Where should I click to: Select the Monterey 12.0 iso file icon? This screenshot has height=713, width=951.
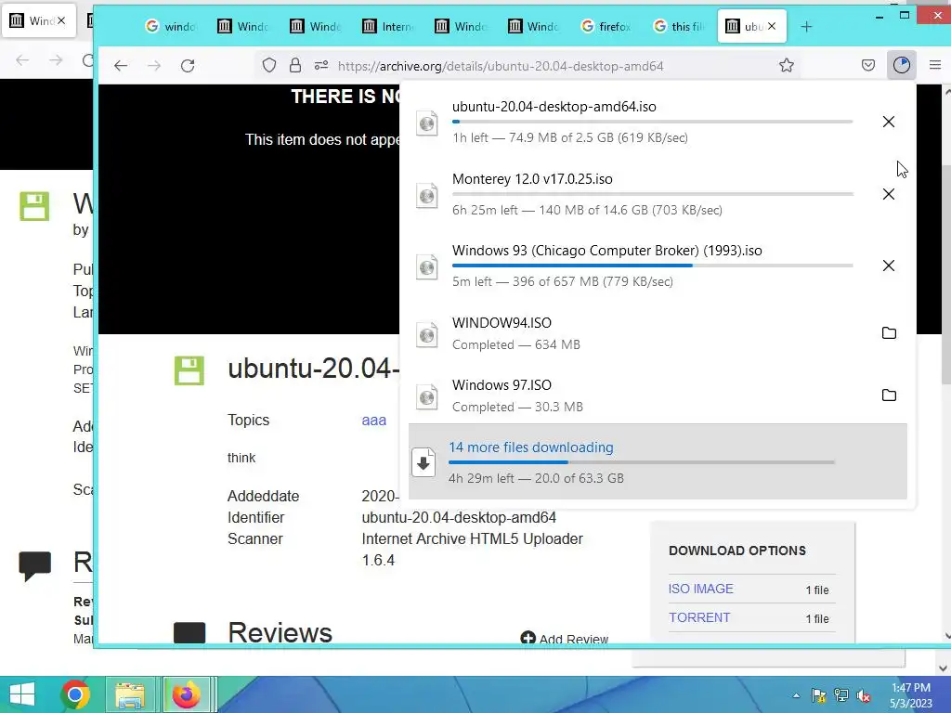click(427, 196)
